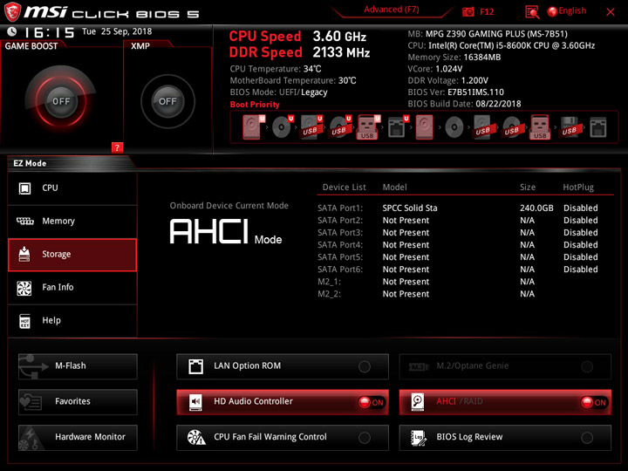Image resolution: width=628 pixels, height=471 pixels.
Task: Click the CPU Speed 3.60 GHz readout
Action: pyautogui.click(x=297, y=37)
